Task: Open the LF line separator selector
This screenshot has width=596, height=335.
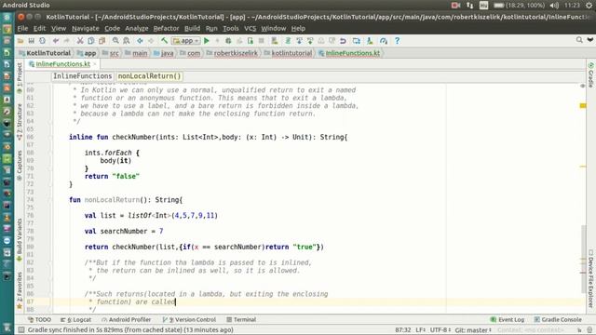Action: click(x=420, y=329)
